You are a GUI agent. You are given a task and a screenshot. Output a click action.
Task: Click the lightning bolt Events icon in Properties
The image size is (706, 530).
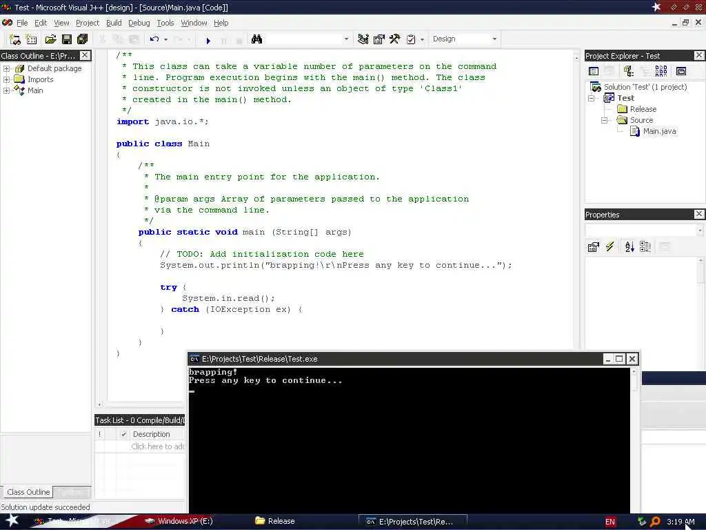pos(609,246)
